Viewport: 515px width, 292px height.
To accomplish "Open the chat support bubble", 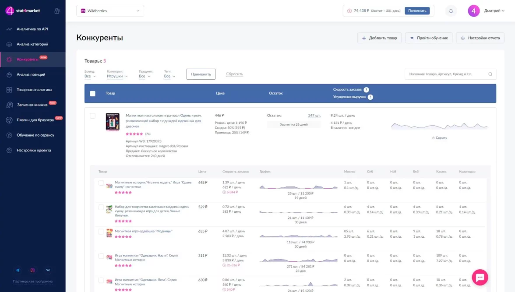I will [x=480, y=277].
